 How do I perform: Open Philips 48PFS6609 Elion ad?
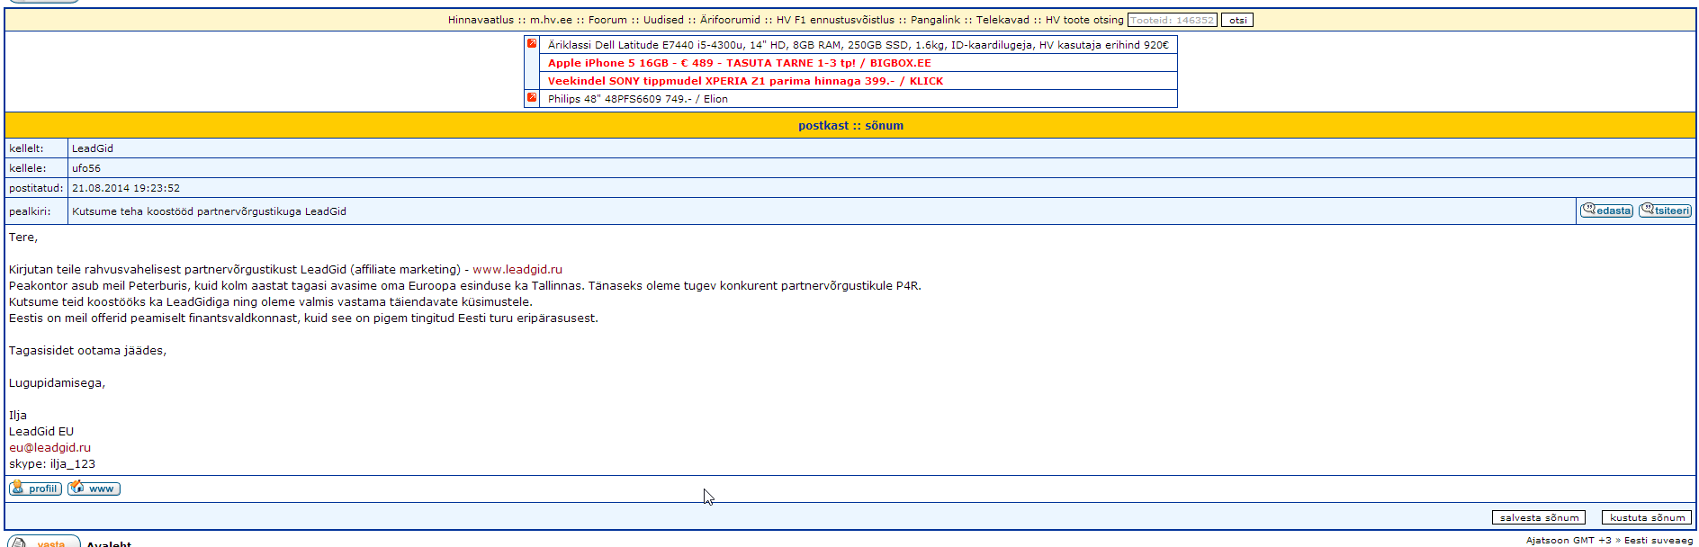coord(637,99)
